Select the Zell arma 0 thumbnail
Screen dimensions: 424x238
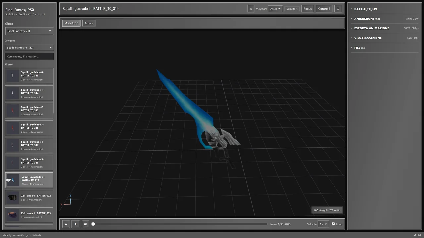tap(13, 197)
